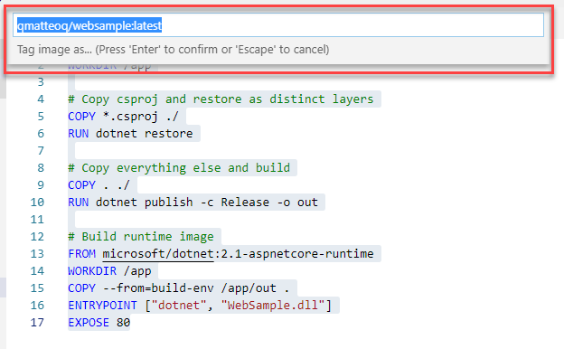Click 'RUN dotnet publish -c Release -o out'
This screenshot has width=564, height=349.
(193, 203)
